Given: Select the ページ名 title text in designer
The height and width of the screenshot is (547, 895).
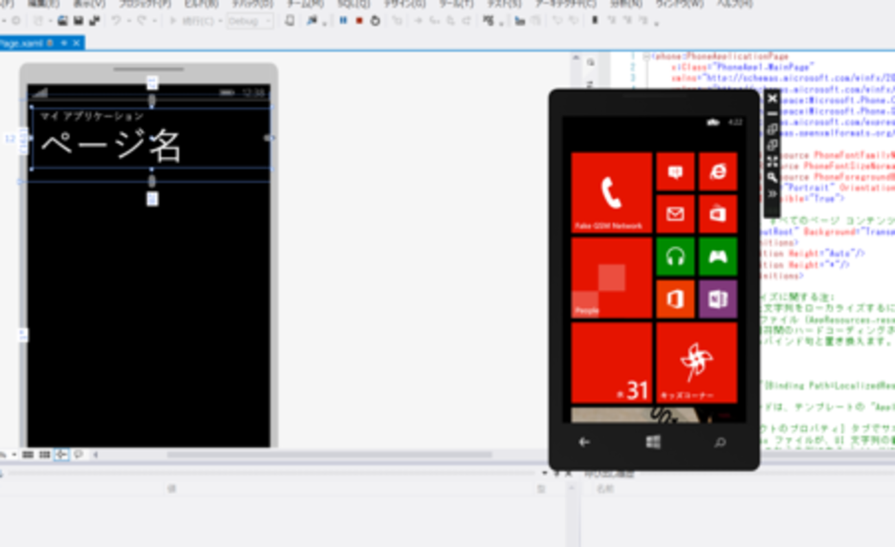Looking at the screenshot, I should click(x=111, y=146).
